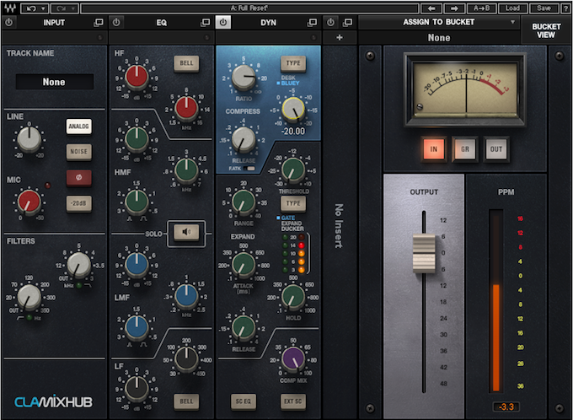Add an insert with the plus button

(340, 37)
